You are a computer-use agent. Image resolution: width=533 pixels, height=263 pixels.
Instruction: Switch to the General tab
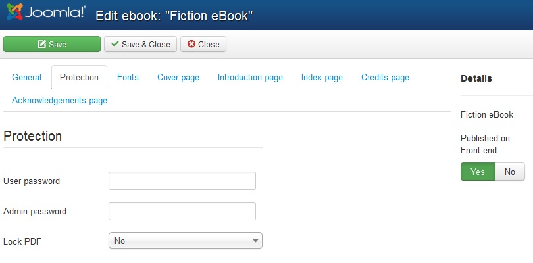26,77
